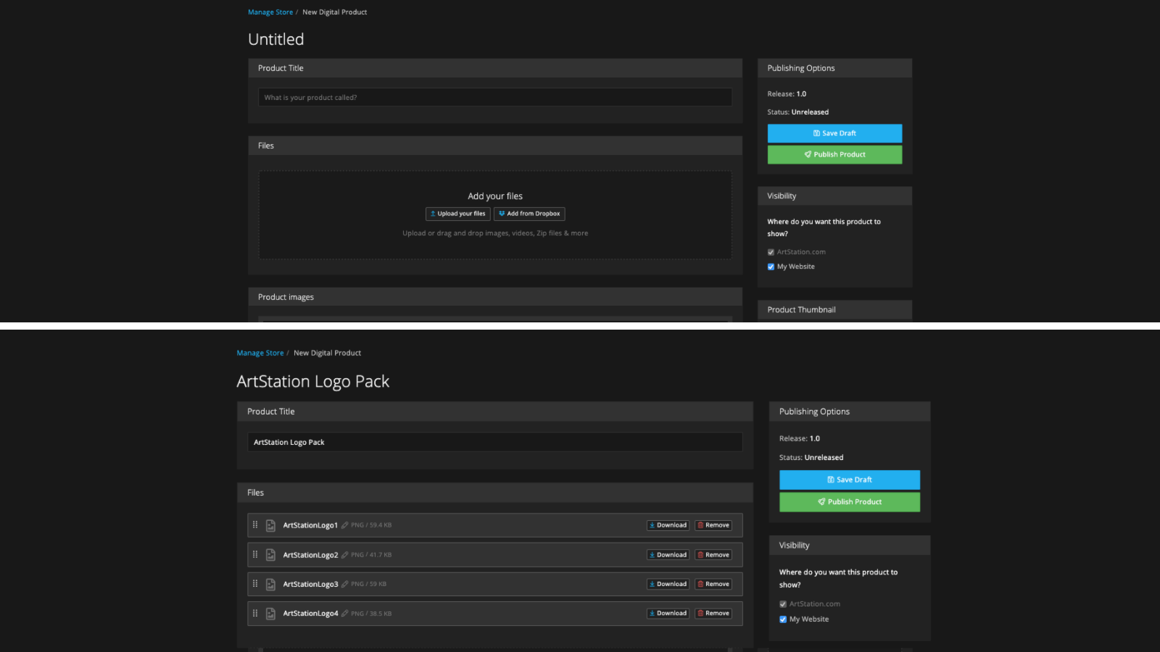Click Upload your files on Untitled page
Viewport: 1160px width, 652px height.
458,214
